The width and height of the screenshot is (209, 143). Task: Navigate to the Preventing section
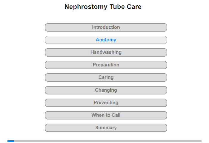pos(106,103)
